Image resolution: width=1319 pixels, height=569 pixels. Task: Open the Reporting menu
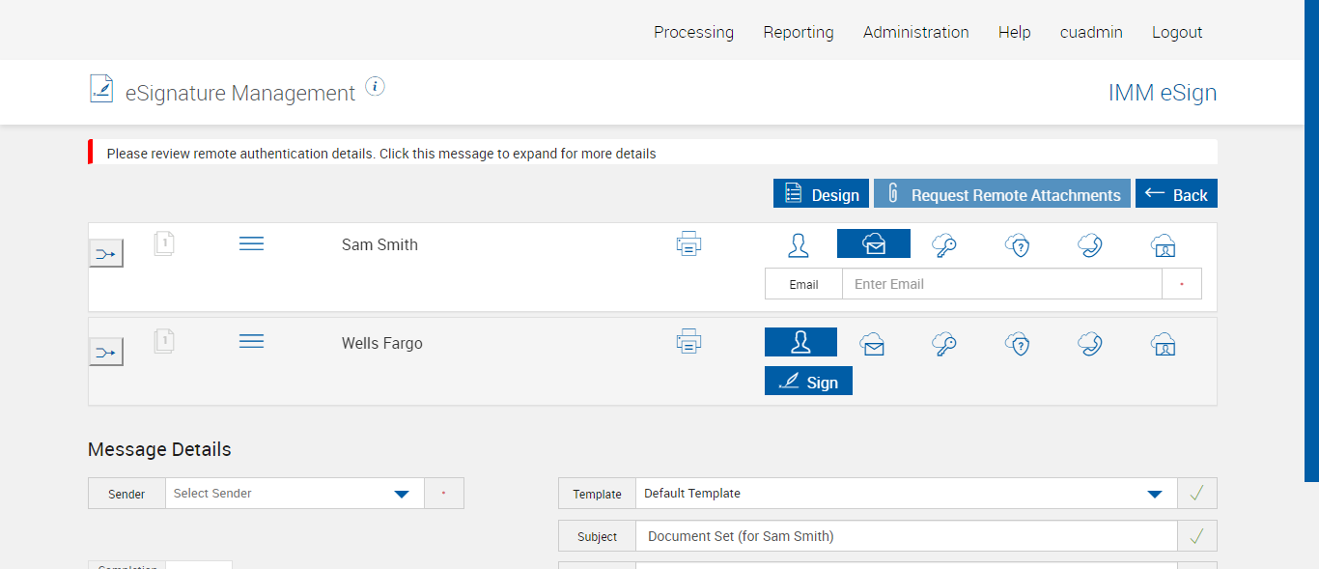click(799, 32)
